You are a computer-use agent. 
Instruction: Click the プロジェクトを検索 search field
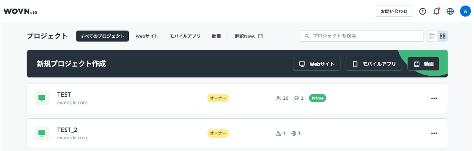[x=361, y=36]
